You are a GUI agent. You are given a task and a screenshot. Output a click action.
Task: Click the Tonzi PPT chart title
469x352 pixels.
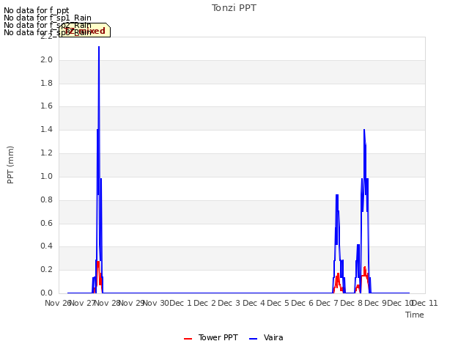(x=234, y=8)
